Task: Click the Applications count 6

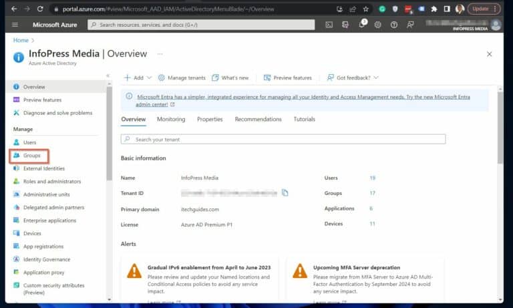Action: (x=371, y=208)
